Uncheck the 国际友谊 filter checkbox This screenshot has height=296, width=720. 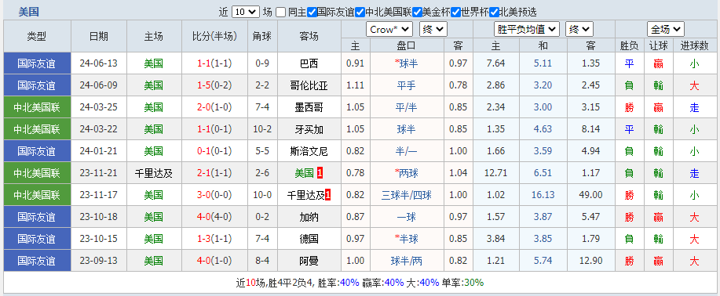click(x=312, y=13)
